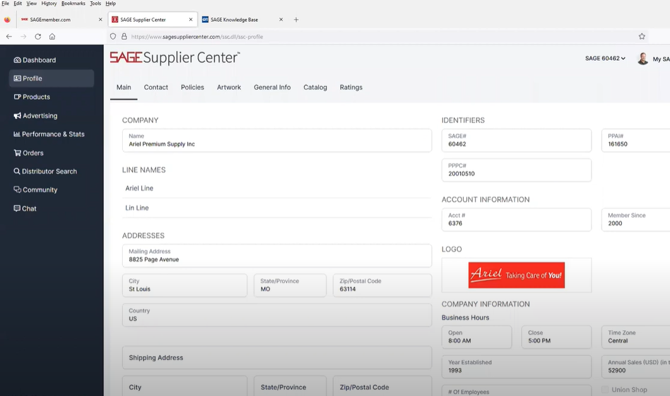Open the Distributor Search magnifier icon
The image size is (670, 396).
16,171
